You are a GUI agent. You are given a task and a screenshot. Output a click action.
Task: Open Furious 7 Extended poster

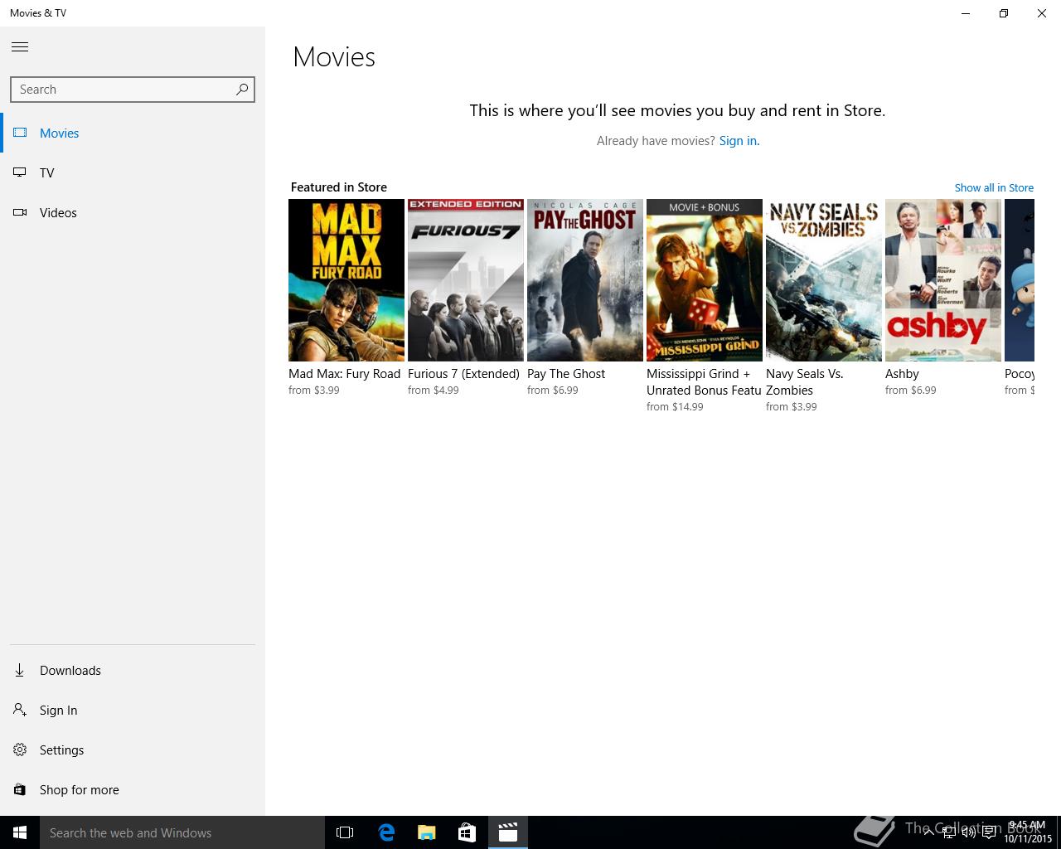pos(466,280)
